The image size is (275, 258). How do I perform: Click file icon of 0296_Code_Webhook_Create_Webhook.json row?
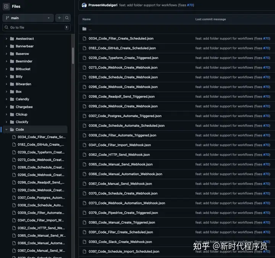click(84, 87)
